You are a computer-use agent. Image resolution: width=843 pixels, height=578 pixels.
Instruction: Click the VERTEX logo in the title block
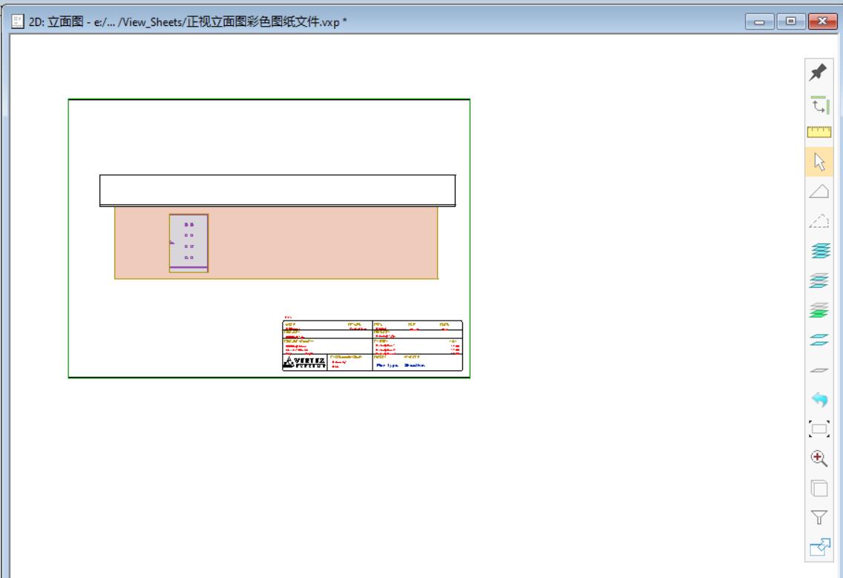(304, 362)
